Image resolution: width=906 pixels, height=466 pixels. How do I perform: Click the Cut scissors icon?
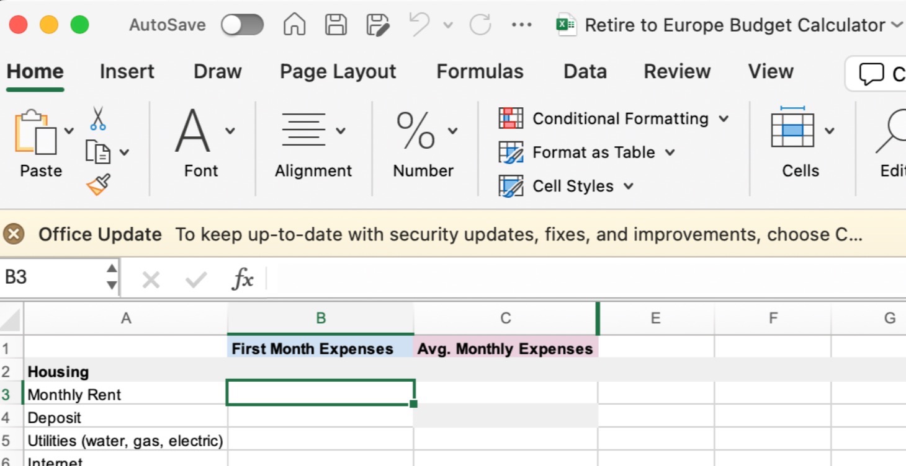(98, 118)
